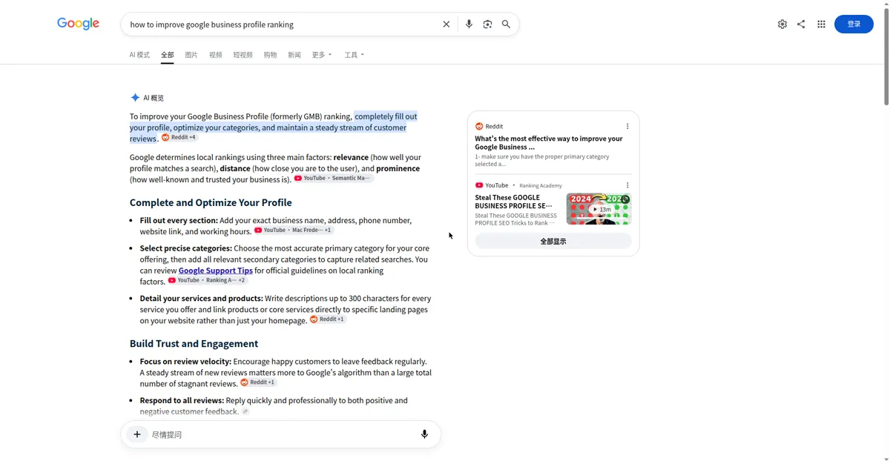
Task: Focus the 尽情提问 follow-up input field
Action: [282, 434]
